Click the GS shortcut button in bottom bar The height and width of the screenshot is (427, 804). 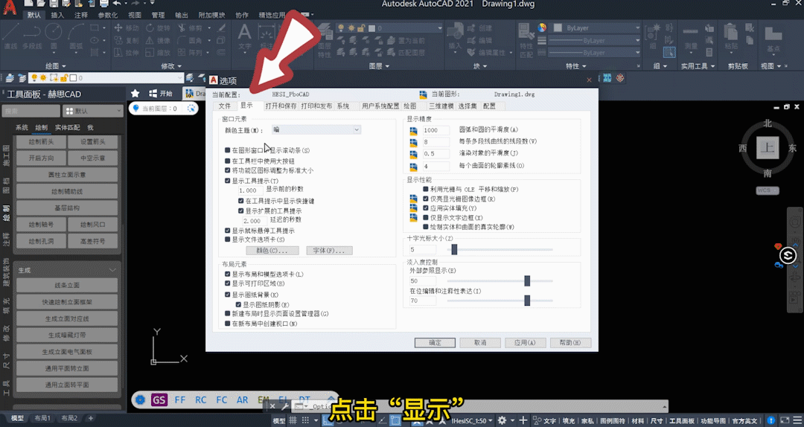pos(159,399)
